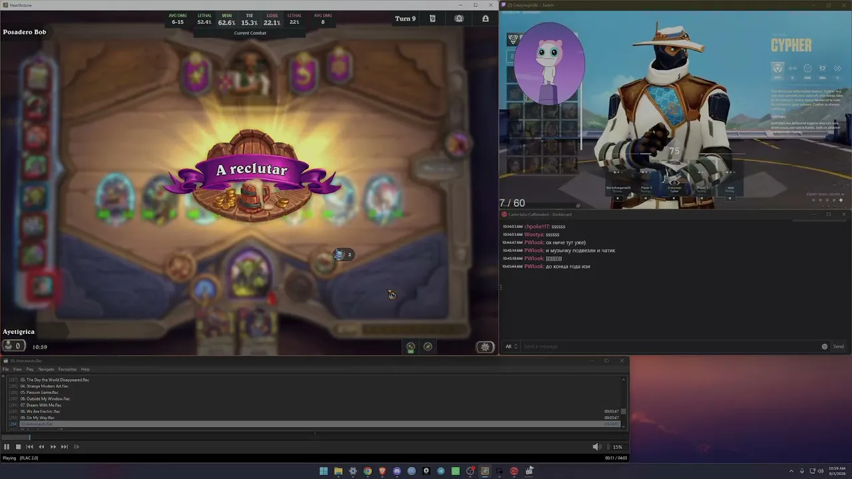Click the pink cat avatar on stream
Screen dimensions: 852x479
tap(550, 63)
